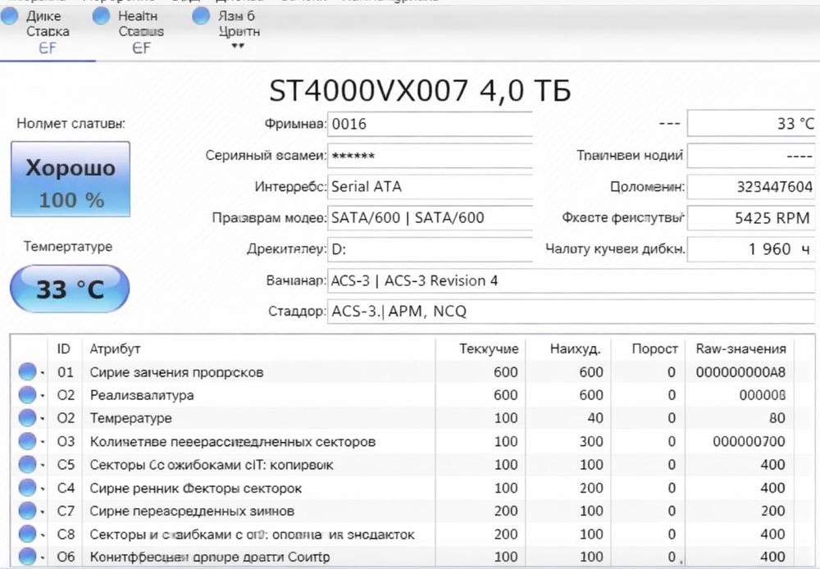The height and width of the screenshot is (569, 820).
Task: Click raw value 000000700
Action: [749, 441]
